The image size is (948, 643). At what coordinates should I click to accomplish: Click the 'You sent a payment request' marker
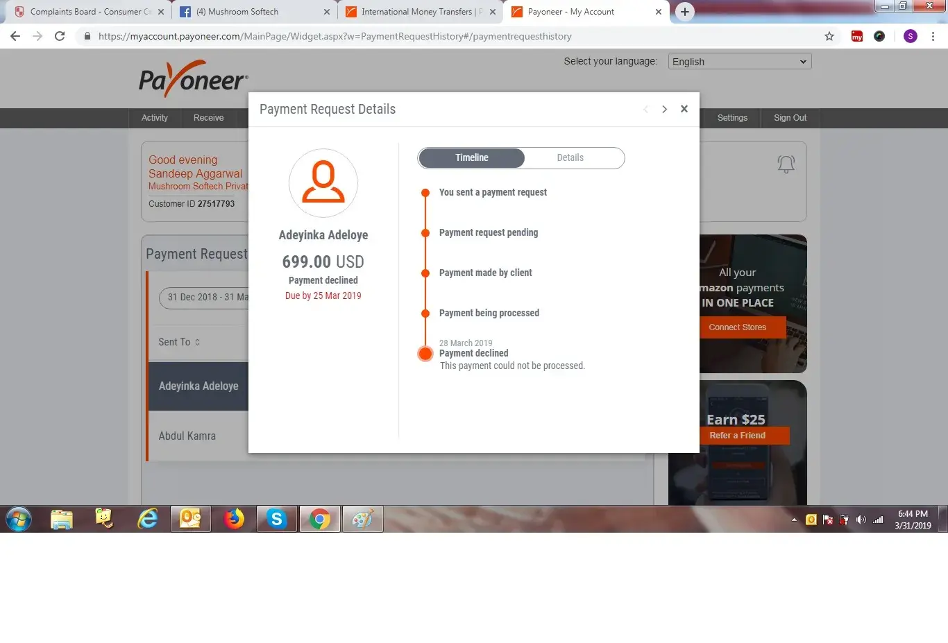click(x=425, y=193)
